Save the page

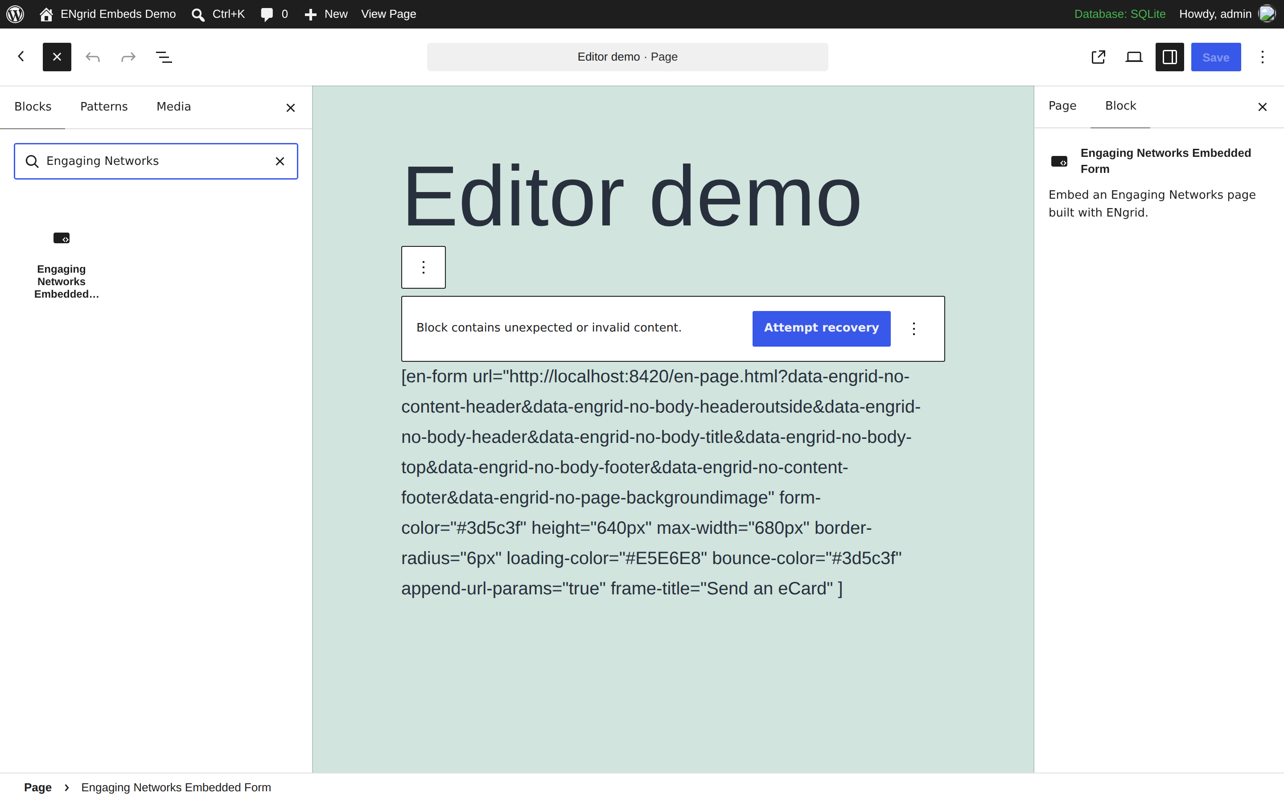(x=1215, y=57)
